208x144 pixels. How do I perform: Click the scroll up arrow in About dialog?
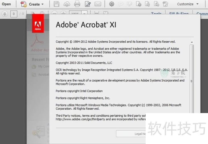point(192,42)
